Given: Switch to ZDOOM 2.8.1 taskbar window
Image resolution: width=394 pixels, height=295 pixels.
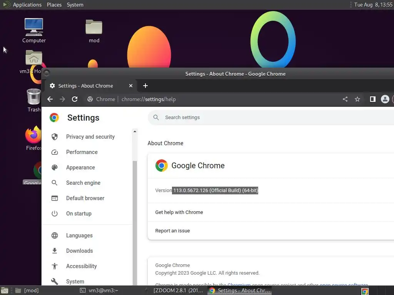Looking at the screenshot, I should point(174,290).
